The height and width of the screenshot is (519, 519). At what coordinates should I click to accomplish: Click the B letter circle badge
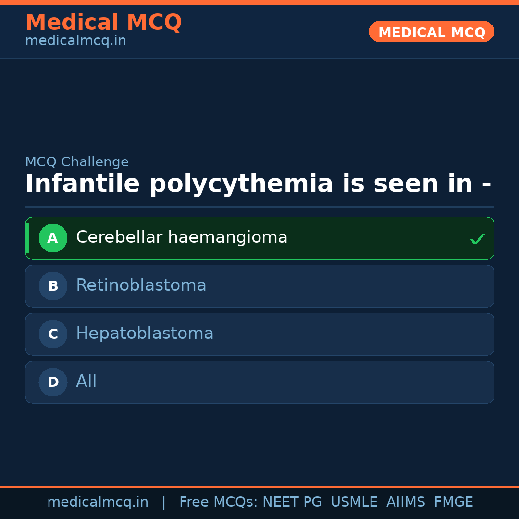tap(53, 286)
